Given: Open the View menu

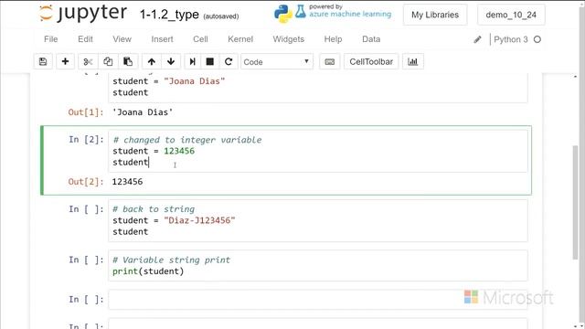Looking at the screenshot, I should pos(122,39).
